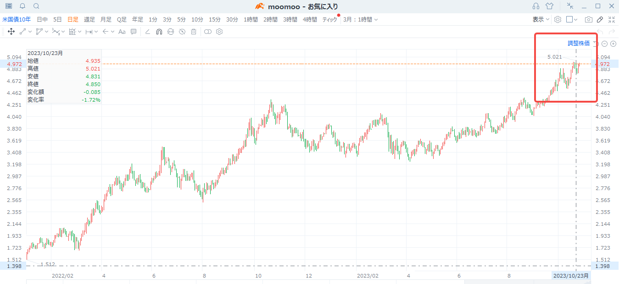Click the magnet snap drawing icon
The width and height of the screenshot is (619, 284).
point(159,32)
